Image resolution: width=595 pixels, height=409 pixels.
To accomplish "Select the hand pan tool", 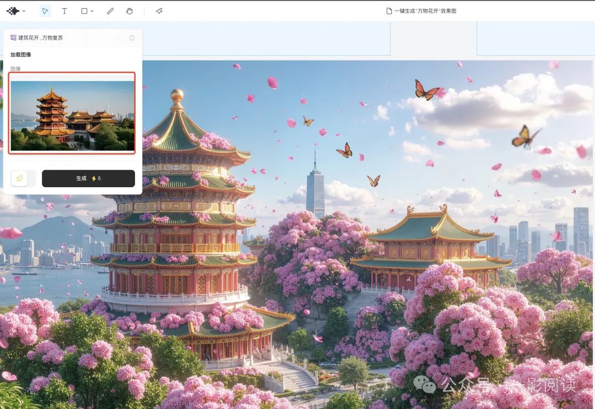I will click(x=129, y=11).
